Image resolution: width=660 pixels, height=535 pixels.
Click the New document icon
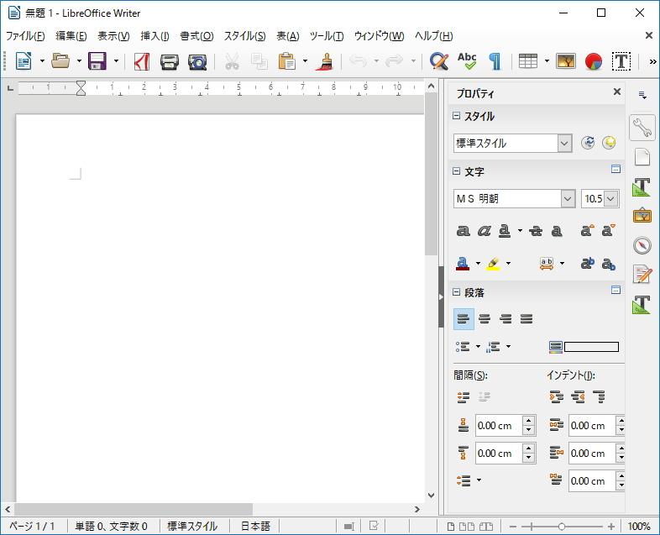coord(24,61)
